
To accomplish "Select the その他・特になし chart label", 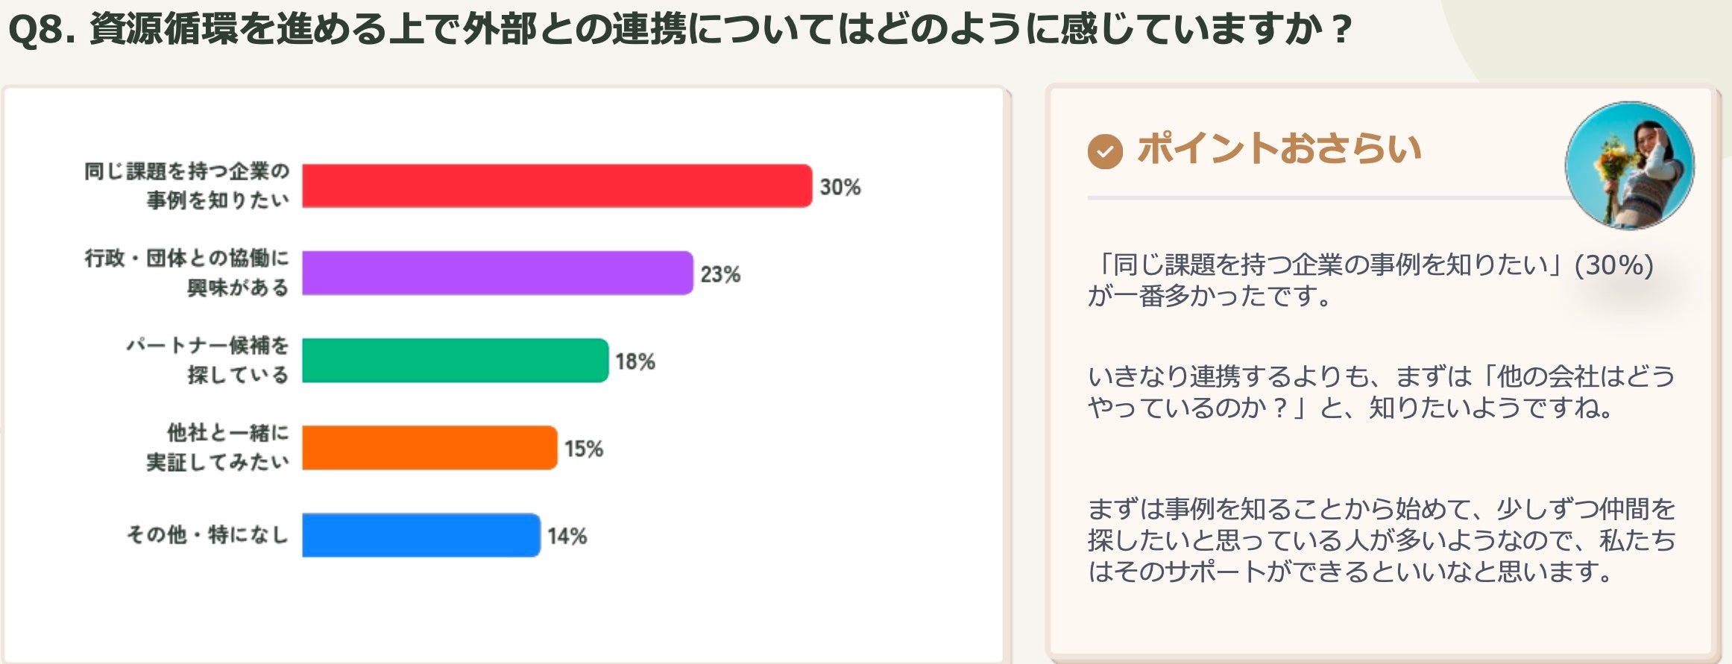I will [x=207, y=535].
